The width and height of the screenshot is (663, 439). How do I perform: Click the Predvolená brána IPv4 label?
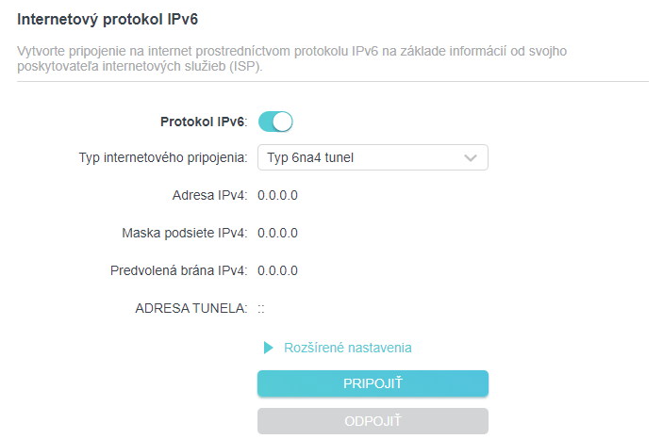pos(178,270)
